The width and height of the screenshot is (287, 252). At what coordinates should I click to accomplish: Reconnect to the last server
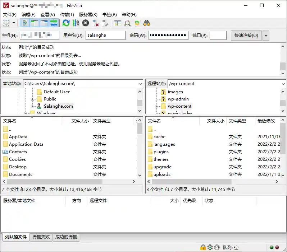click(x=105, y=23)
